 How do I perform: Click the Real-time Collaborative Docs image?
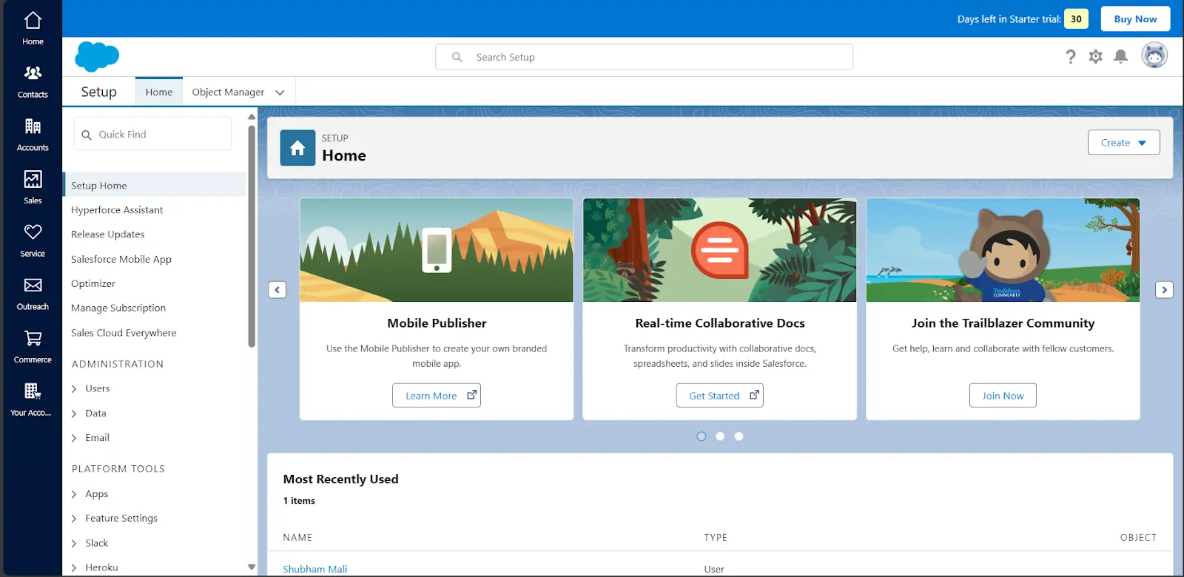click(720, 250)
